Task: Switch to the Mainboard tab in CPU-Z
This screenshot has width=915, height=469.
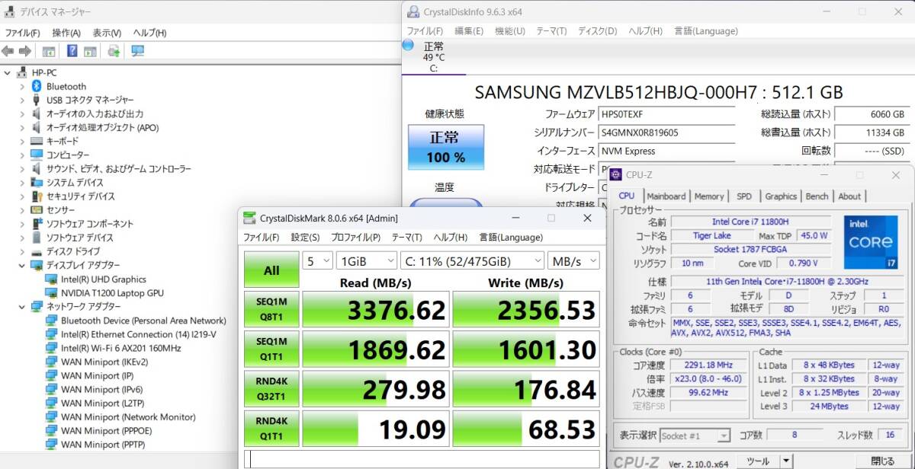Action: click(666, 196)
